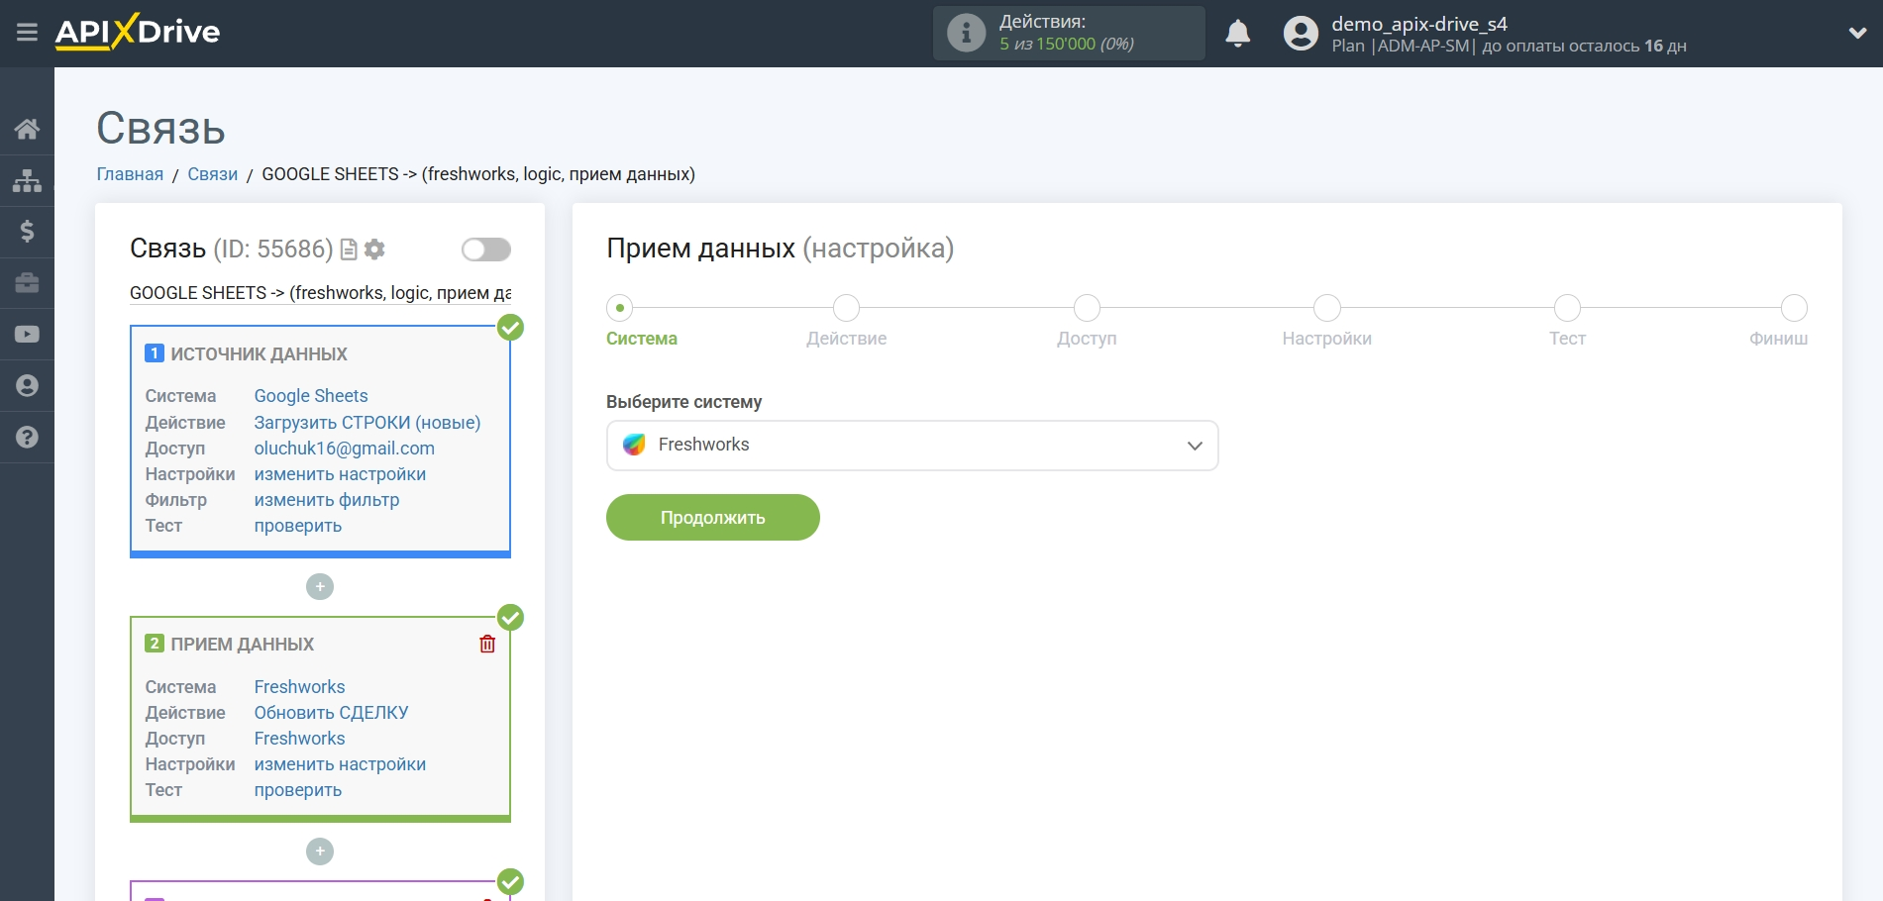Click the notifications bell icon
Viewport: 1883px width, 901px height.
coord(1237,34)
